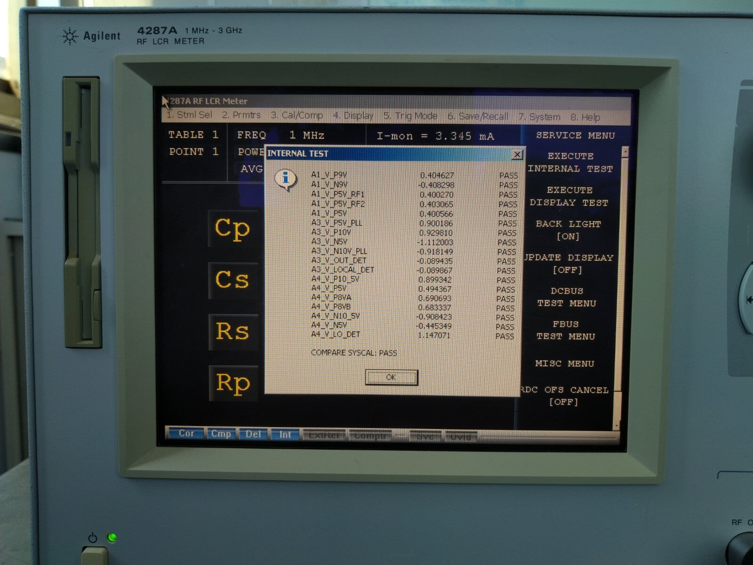The image size is (753, 565).
Task: Open the Misc Menu softkey
Action: pyautogui.click(x=564, y=363)
